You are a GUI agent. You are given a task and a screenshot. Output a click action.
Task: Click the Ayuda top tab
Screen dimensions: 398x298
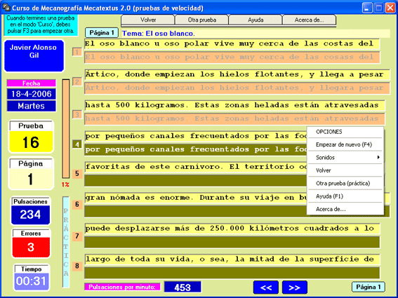click(x=256, y=20)
